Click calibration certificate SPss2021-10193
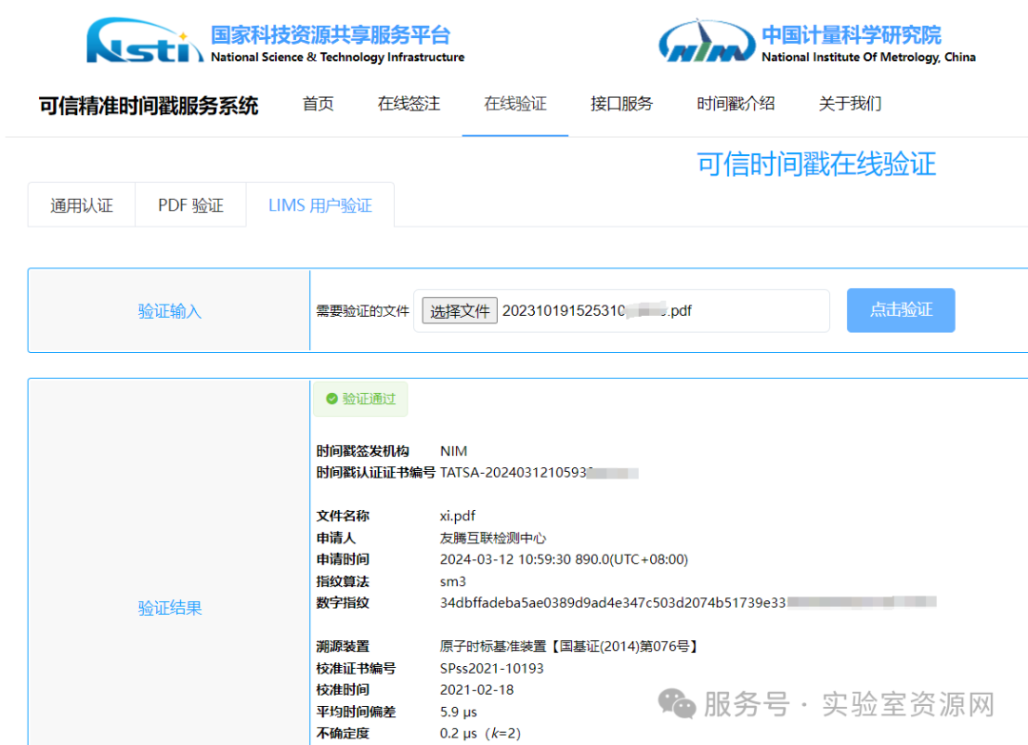This screenshot has width=1028, height=745. pos(492,668)
